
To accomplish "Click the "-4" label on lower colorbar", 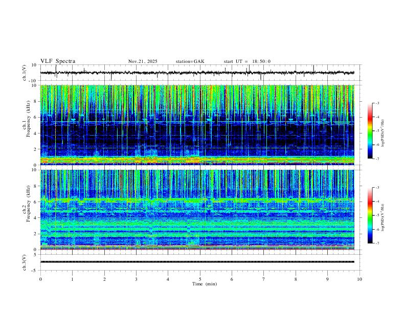I will [x=377, y=202].
